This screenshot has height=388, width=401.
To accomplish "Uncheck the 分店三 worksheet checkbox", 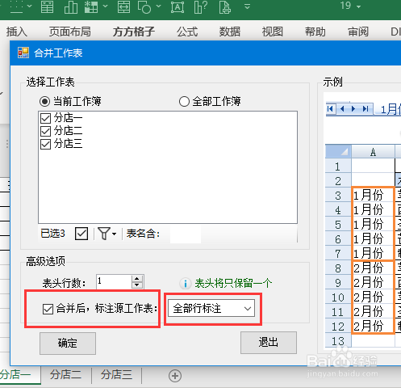I will point(45,144).
